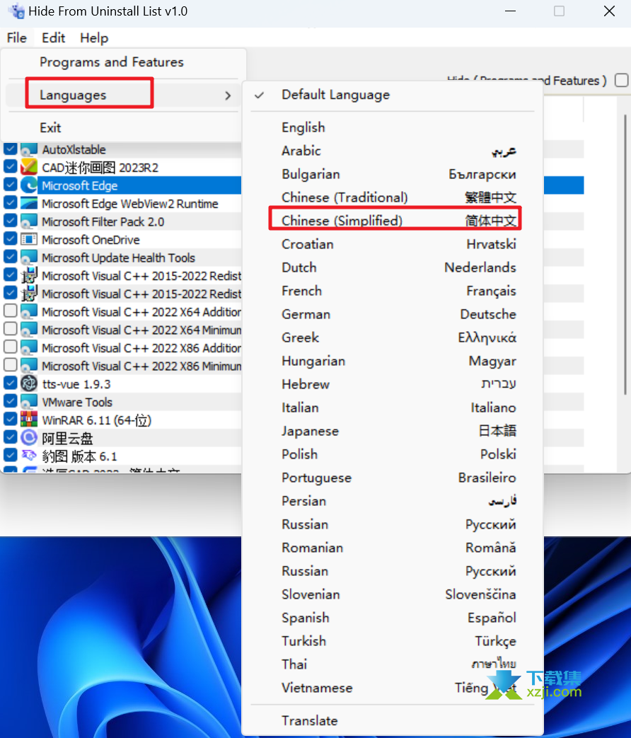Check the Visual C++ 2022 X86 Additional checkbox
Screen dimensions: 631x738
[x=11, y=347]
